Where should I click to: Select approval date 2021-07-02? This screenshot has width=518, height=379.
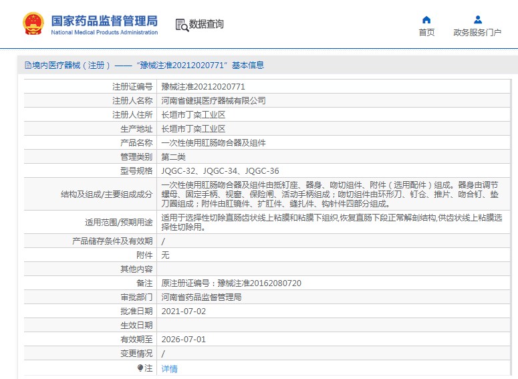183,311
